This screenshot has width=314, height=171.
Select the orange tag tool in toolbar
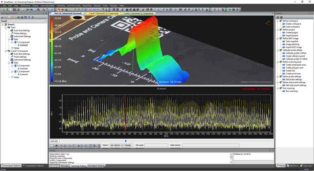[x=59, y=10]
